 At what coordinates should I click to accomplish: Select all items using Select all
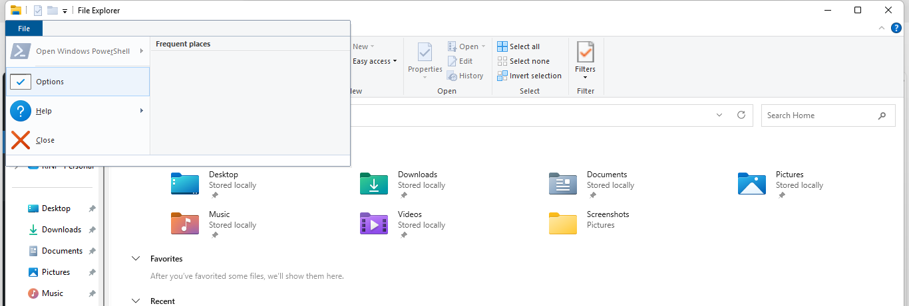click(518, 46)
